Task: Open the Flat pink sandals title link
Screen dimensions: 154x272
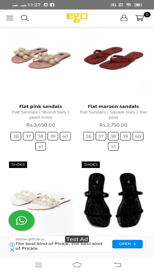Action: click(41, 106)
